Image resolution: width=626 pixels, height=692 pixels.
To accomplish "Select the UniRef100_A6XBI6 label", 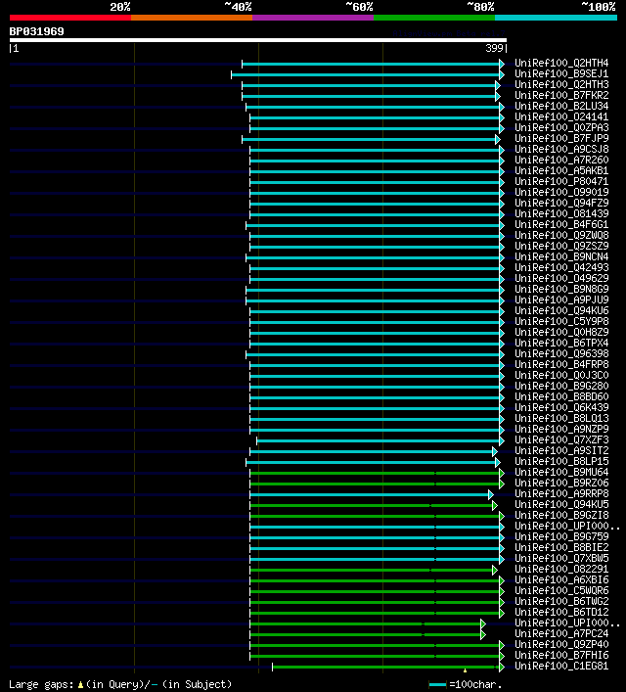I will [x=561, y=579].
